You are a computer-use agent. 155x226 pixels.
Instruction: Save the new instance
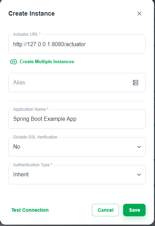(x=134, y=210)
